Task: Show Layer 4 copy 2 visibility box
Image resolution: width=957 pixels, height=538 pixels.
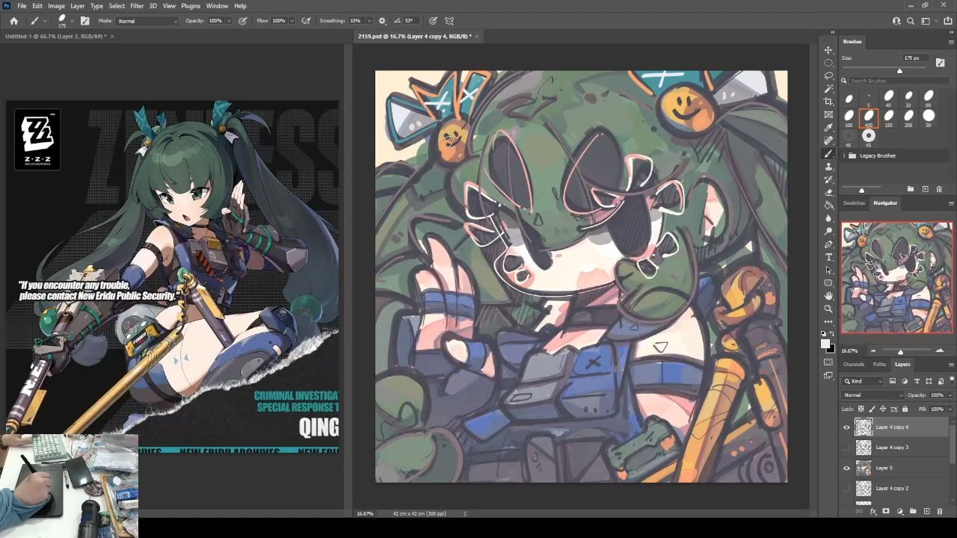Action: coord(846,488)
